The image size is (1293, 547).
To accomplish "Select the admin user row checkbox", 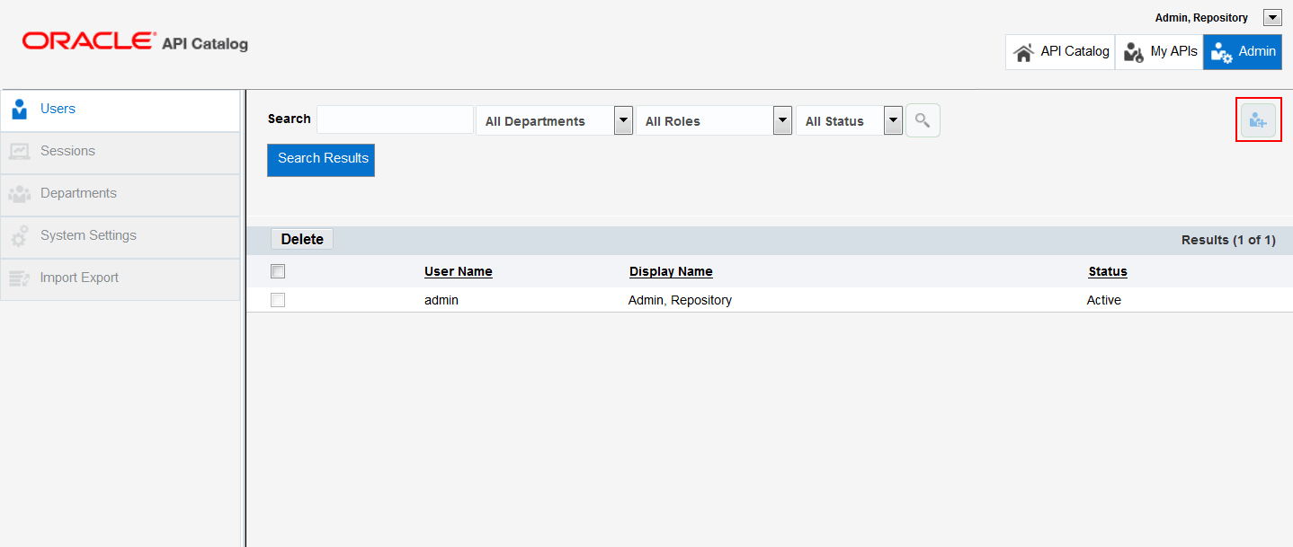I will coord(278,299).
